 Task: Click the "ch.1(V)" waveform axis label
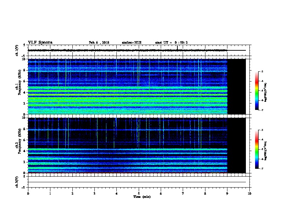tap(17, 50)
